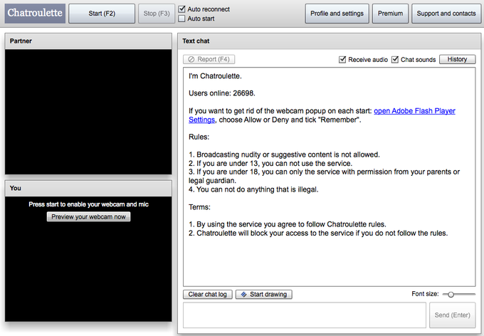Toggle the Auto reconnect checkbox
This screenshot has width=484, height=336.
(x=181, y=9)
